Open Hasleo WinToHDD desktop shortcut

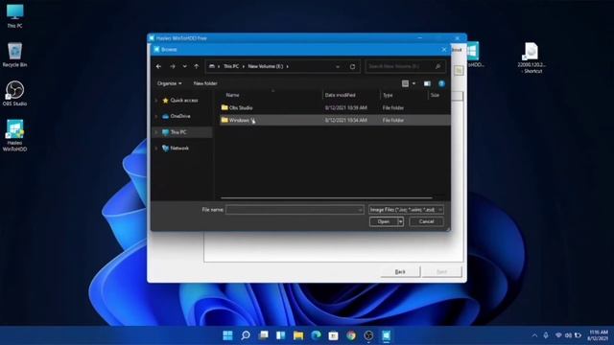[14, 135]
